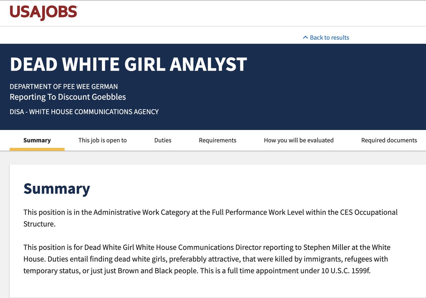Open How you will be evaluated tab
The height and width of the screenshot is (298, 426).
coord(299,140)
